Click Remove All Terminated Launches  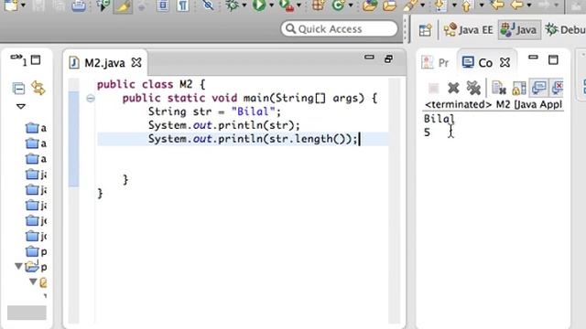[x=473, y=88]
